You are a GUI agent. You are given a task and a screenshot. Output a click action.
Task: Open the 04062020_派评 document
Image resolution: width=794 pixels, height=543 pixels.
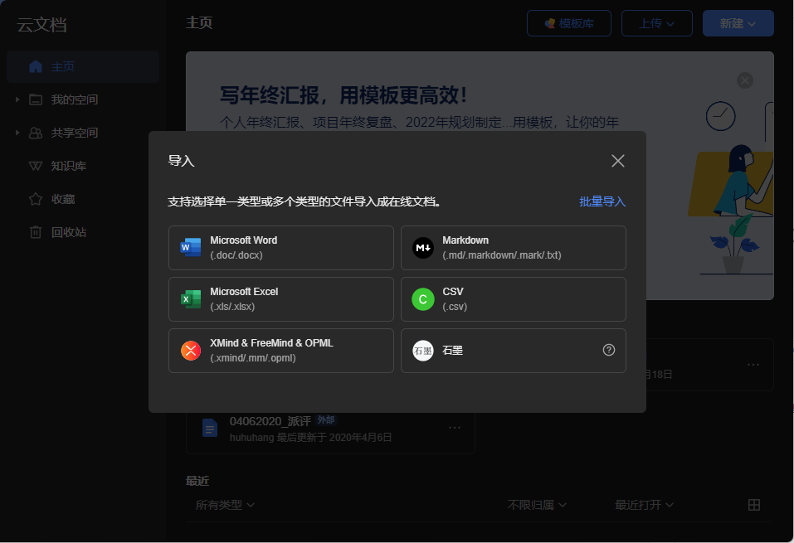[330, 428]
